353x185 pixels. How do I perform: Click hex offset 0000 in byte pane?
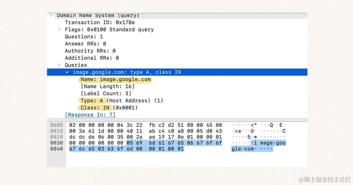(56, 125)
